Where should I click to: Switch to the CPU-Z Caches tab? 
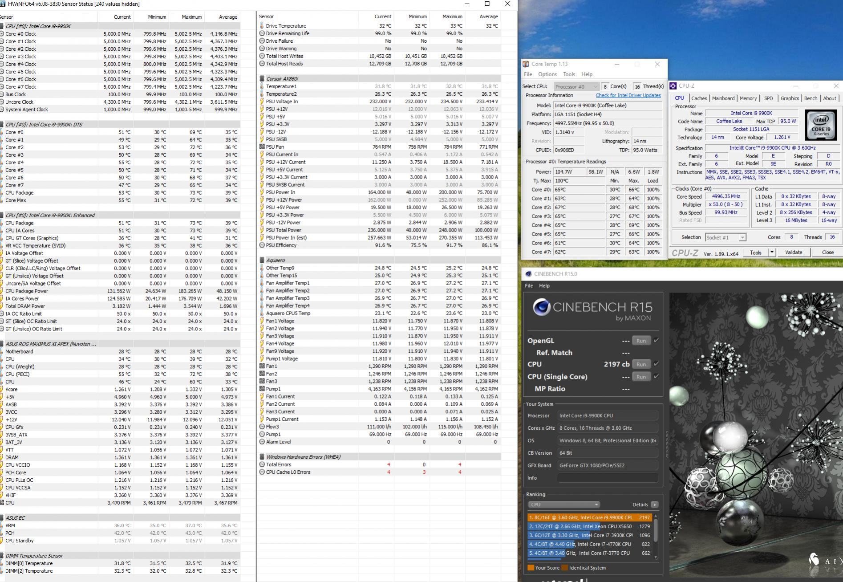(x=699, y=98)
